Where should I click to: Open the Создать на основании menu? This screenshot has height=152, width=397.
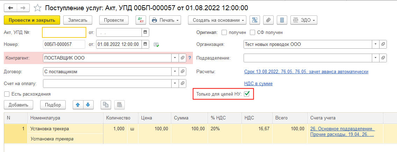point(217,20)
